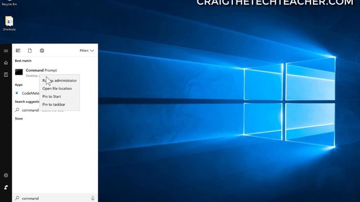This screenshot has height=202, width=360.
Task: Filter results by web globe icon
Action: 42,50
